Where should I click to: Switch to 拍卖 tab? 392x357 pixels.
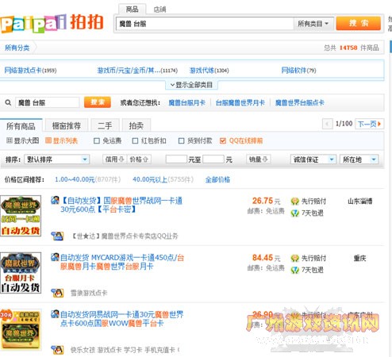pyautogui.click(x=136, y=125)
